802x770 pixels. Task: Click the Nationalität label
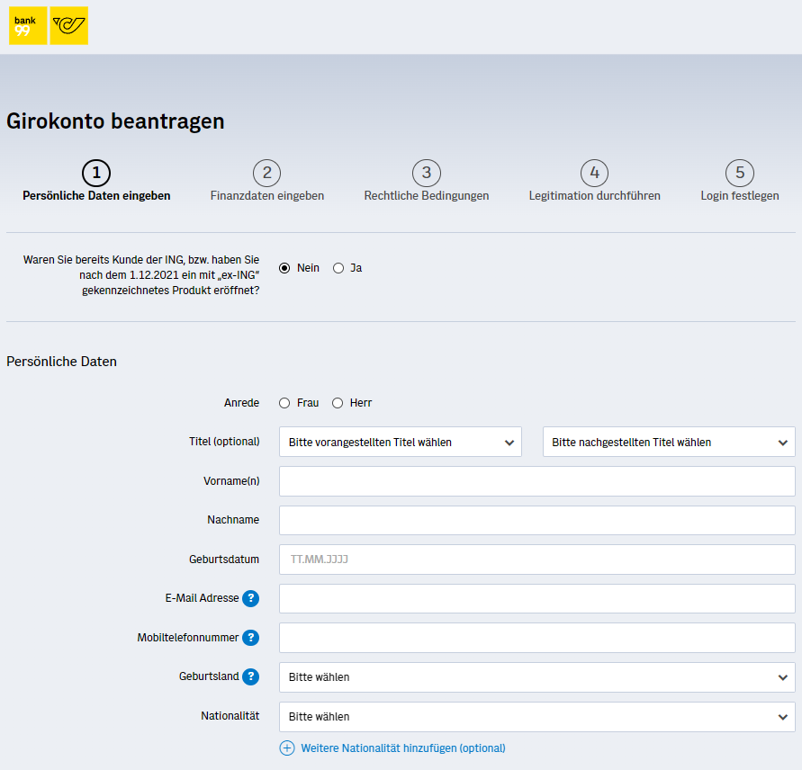coord(230,716)
